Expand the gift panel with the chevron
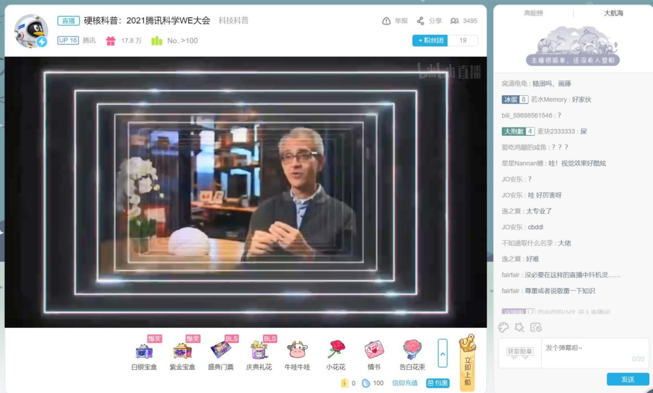The height and width of the screenshot is (393, 653). 443,353
